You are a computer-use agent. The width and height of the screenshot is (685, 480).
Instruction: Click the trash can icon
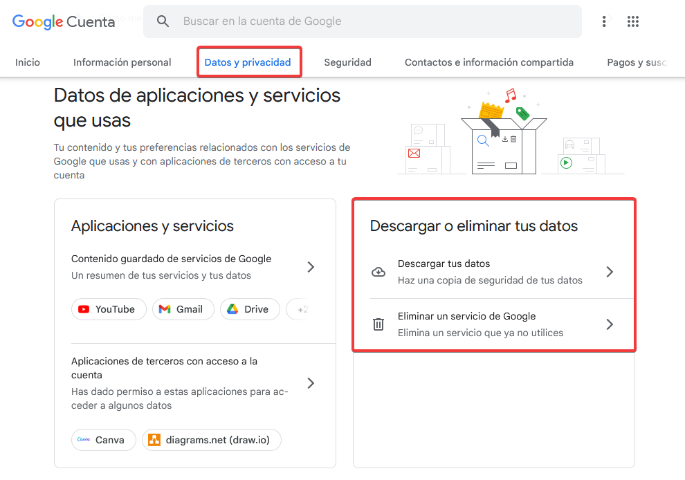pyautogui.click(x=378, y=324)
